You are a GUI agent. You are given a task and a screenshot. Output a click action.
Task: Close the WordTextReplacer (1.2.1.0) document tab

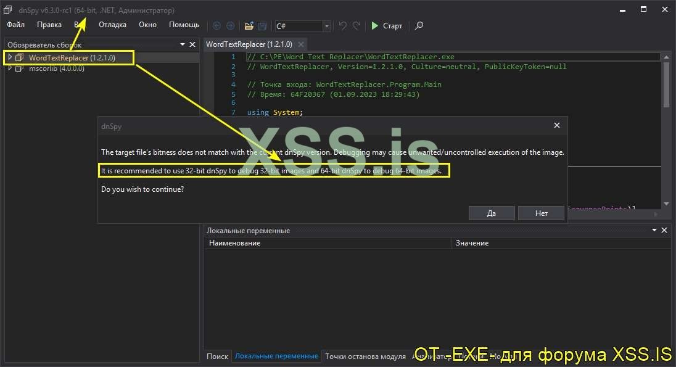[x=301, y=44]
